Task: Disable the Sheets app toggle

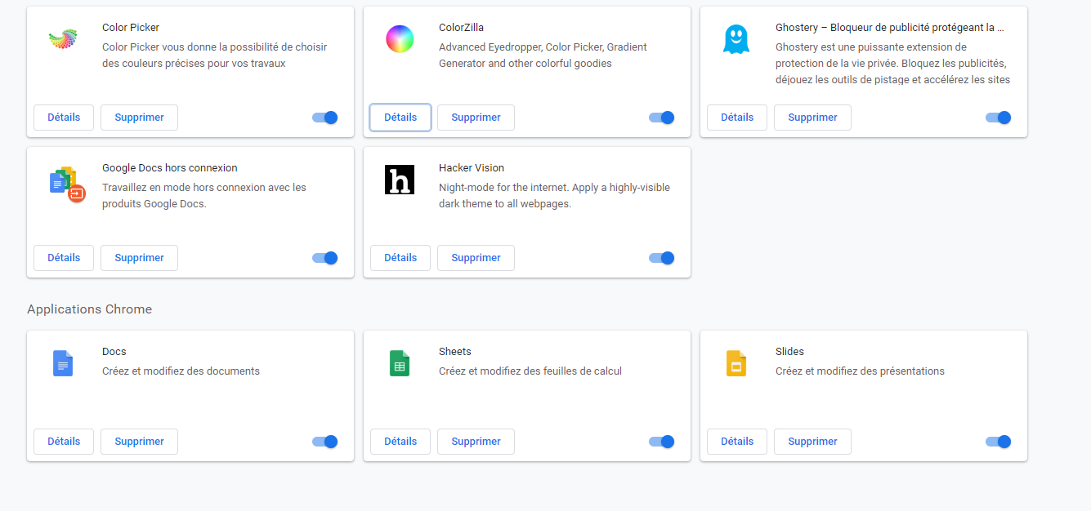Action: point(661,442)
